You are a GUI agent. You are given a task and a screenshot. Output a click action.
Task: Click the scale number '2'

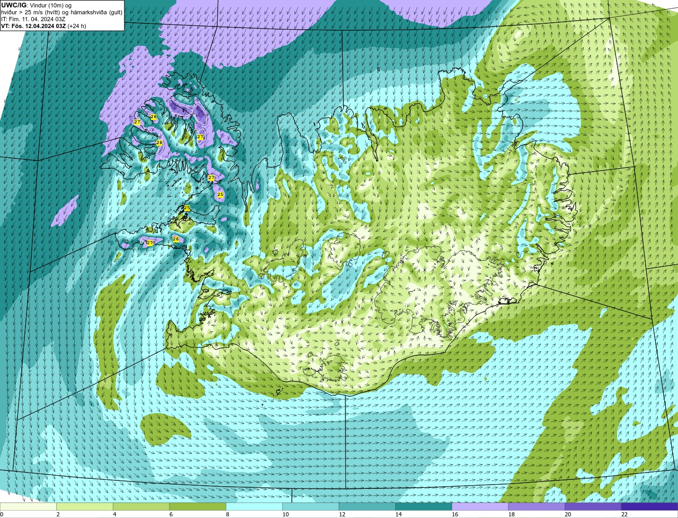pos(58,514)
